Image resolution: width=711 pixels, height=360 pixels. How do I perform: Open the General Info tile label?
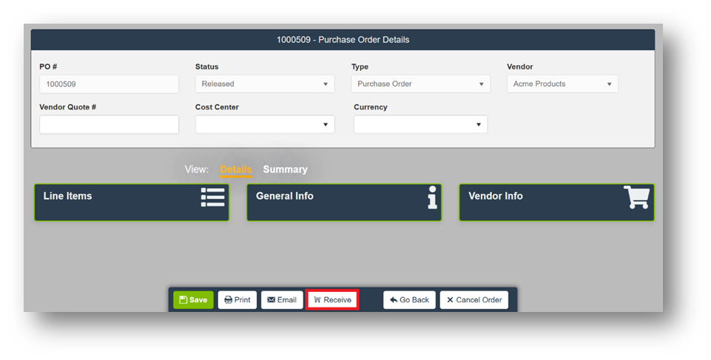[x=284, y=196]
